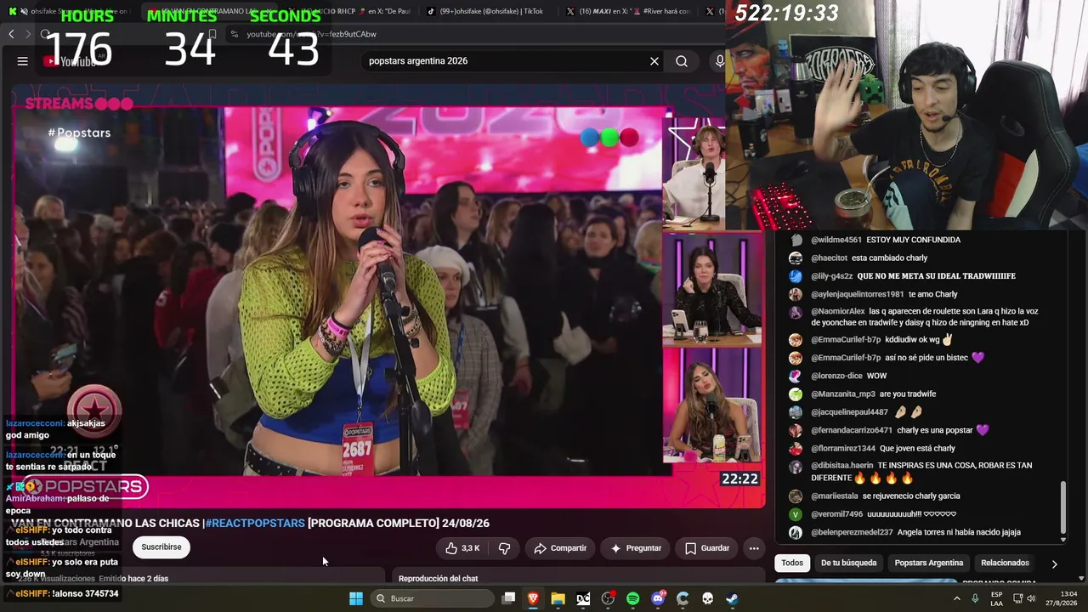
Task: Subscribe with the Suscribirse button
Action: point(161,547)
